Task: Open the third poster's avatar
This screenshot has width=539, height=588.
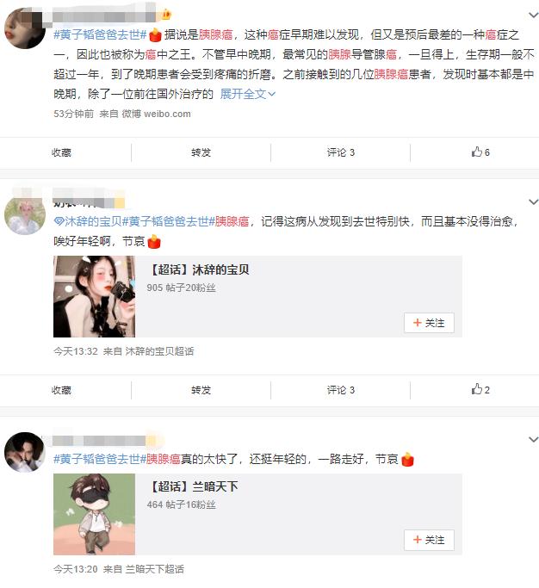Action: click(25, 452)
